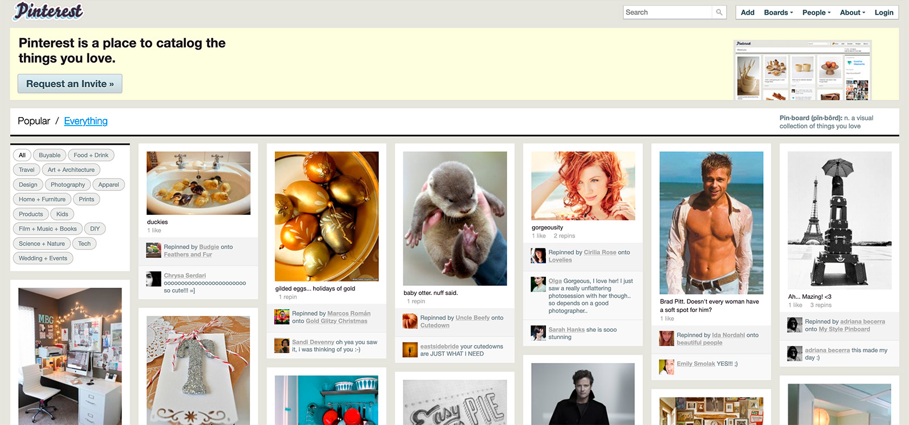Click adriana becerra's repin avatar
The height and width of the screenshot is (425, 909).
click(794, 325)
